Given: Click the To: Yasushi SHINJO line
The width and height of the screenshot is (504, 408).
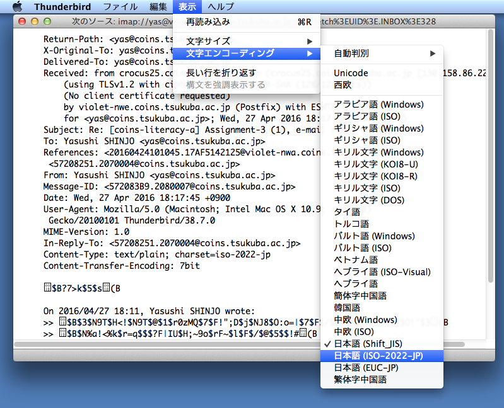Looking at the screenshot, I should coord(155,141).
